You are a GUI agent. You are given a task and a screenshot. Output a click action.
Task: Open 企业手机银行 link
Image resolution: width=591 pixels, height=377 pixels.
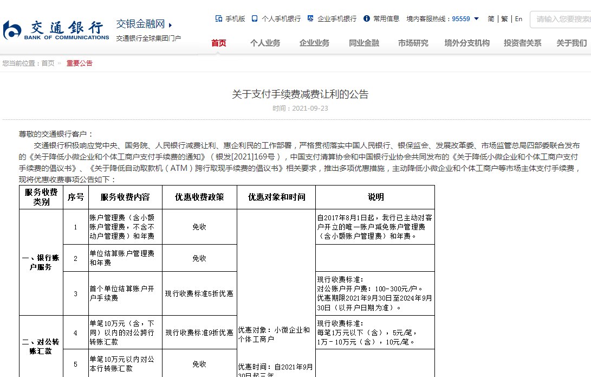pyautogui.click(x=337, y=19)
